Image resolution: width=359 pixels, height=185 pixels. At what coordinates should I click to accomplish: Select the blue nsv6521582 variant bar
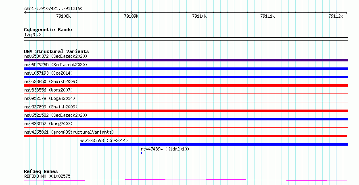(186, 119)
